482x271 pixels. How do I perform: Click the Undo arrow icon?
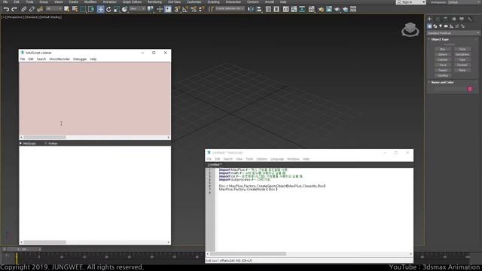pyautogui.click(x=7, y=9)
